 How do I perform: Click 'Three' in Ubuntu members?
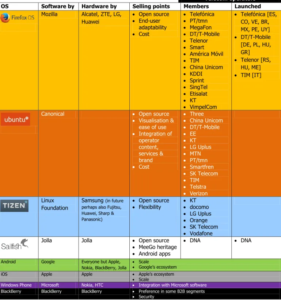coord(197,114)
